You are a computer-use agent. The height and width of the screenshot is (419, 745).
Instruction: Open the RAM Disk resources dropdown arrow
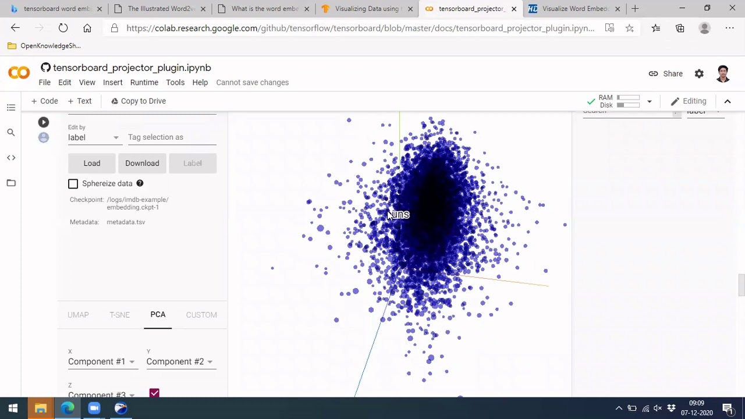[x=649, y=101]
